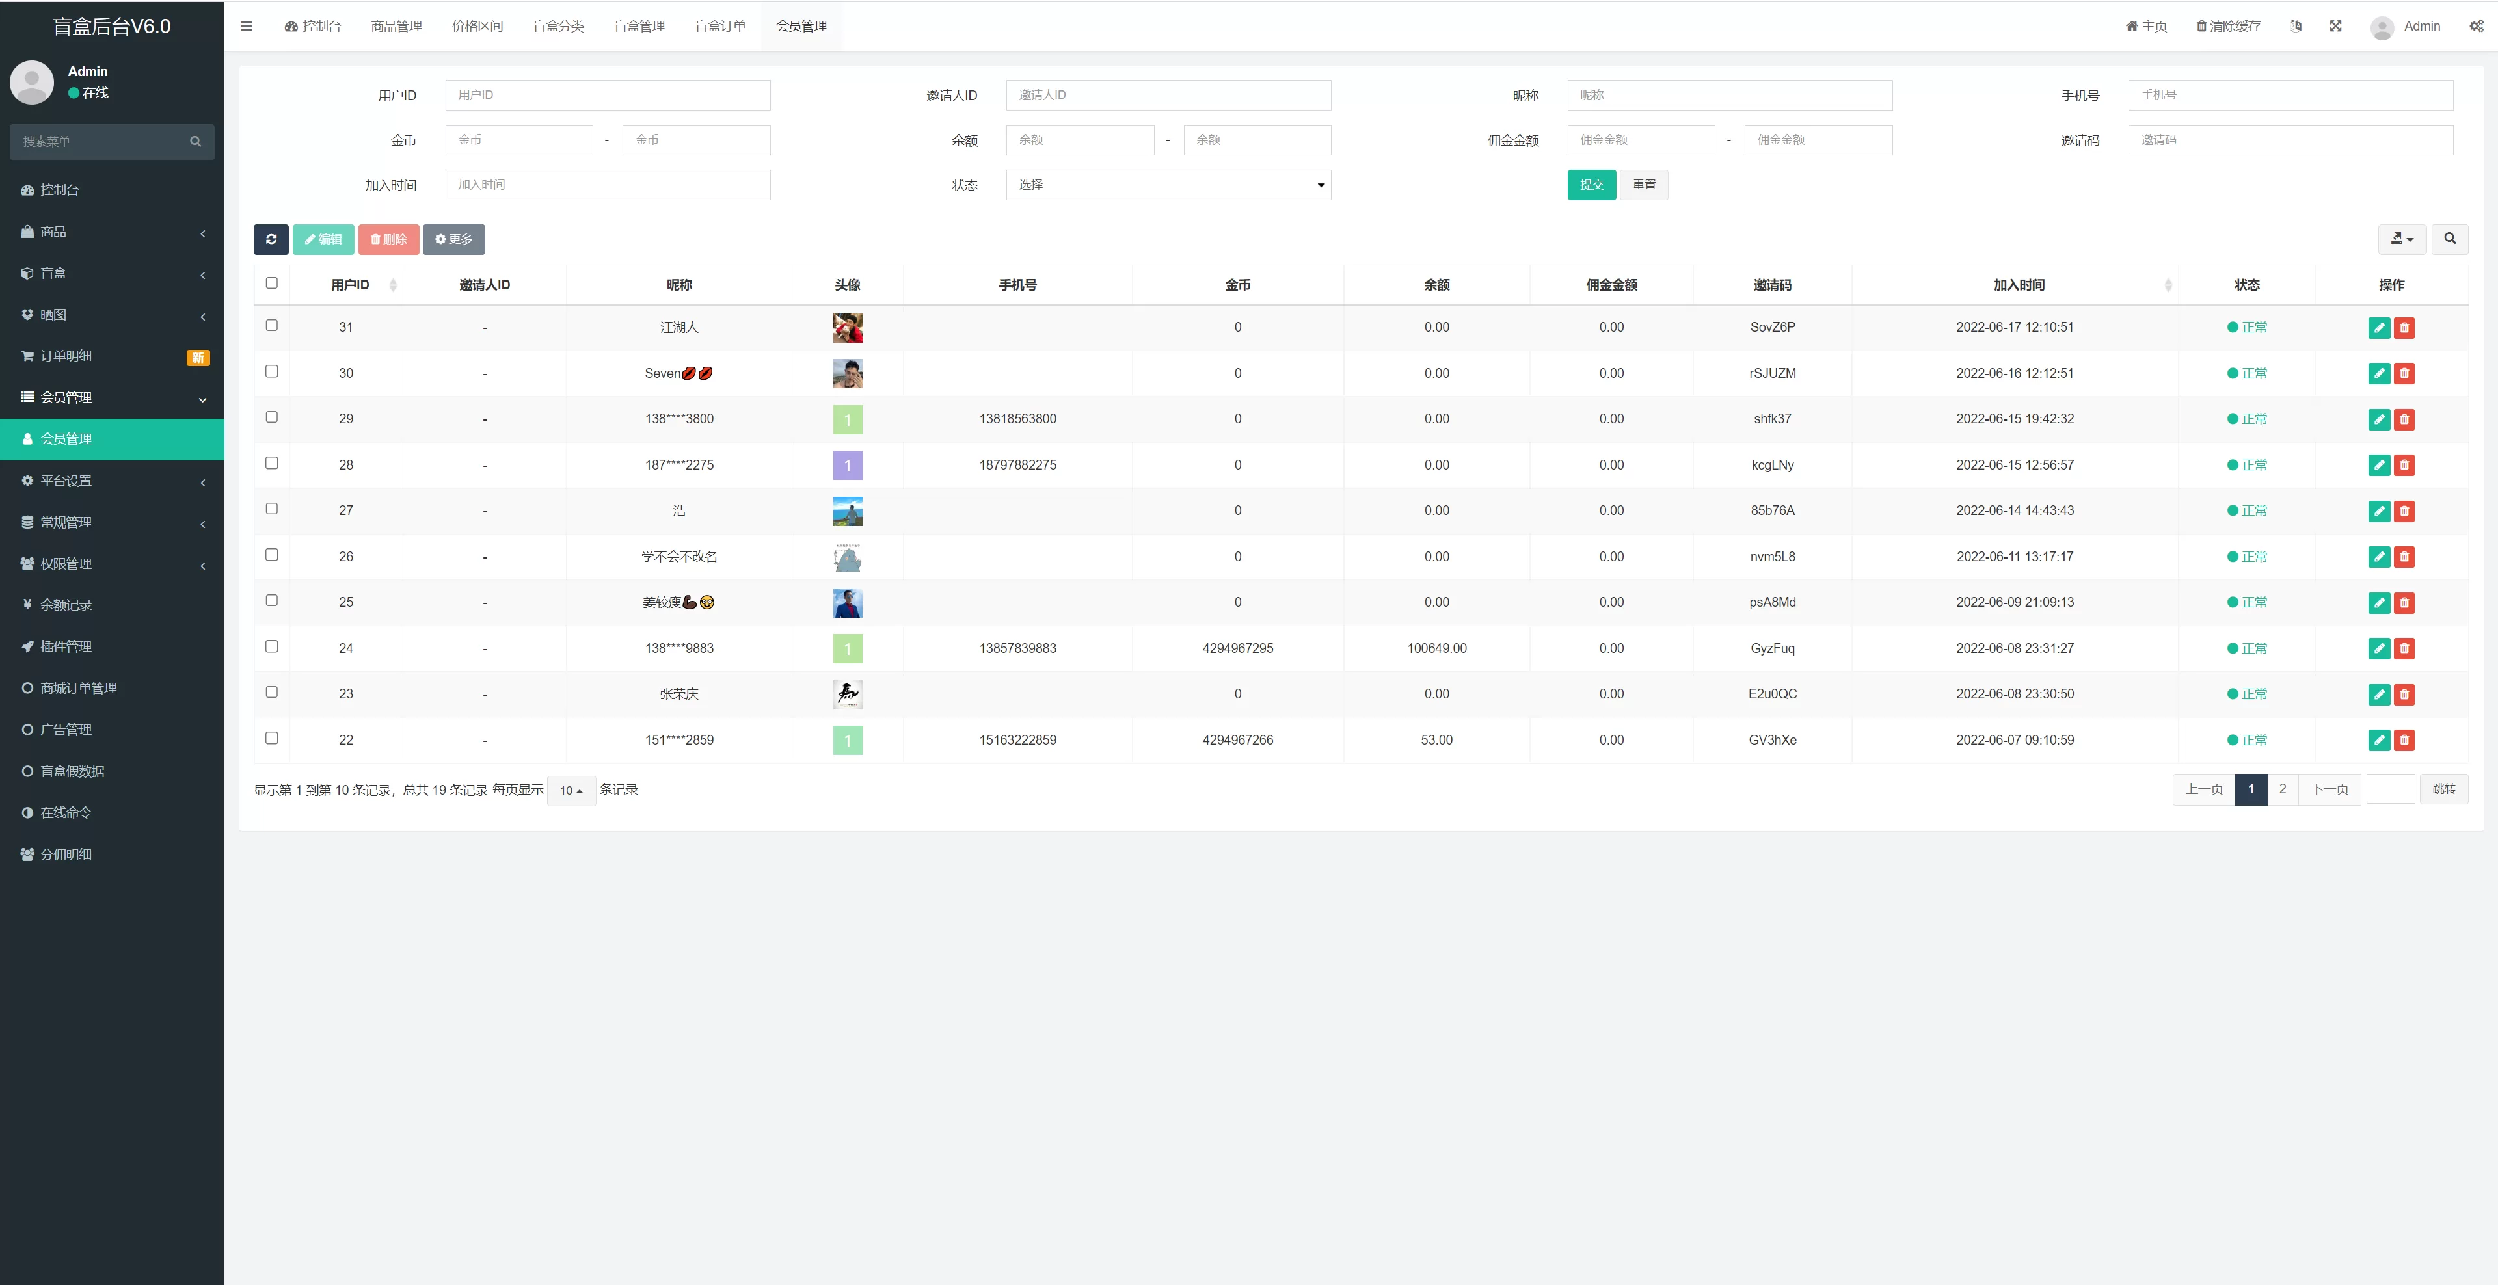The image size is (2498, 1285).
Task: Toggle the select-all header checkbox
Action: click(271, 283)
